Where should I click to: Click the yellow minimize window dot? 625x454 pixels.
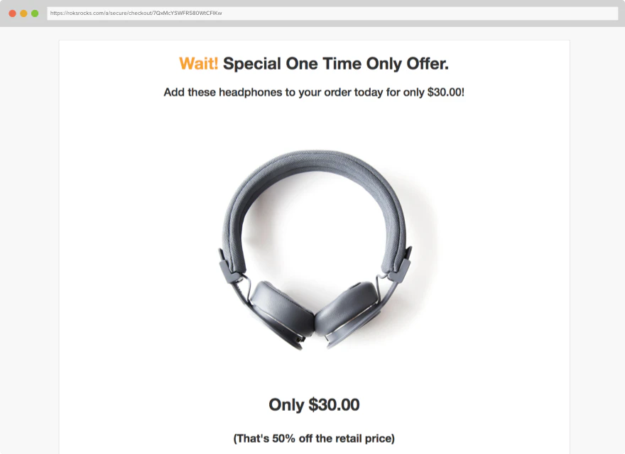[x=23, y=13]
